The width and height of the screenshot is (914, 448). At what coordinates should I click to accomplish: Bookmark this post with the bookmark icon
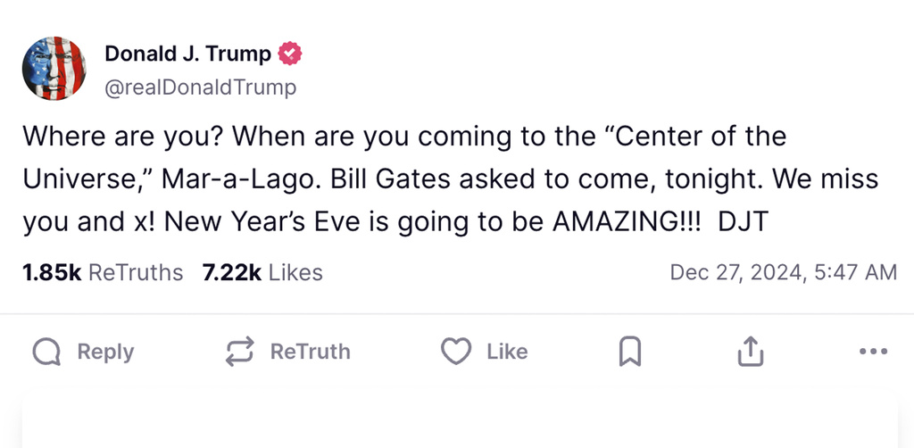pyautogui.click(x=630, y=353)
